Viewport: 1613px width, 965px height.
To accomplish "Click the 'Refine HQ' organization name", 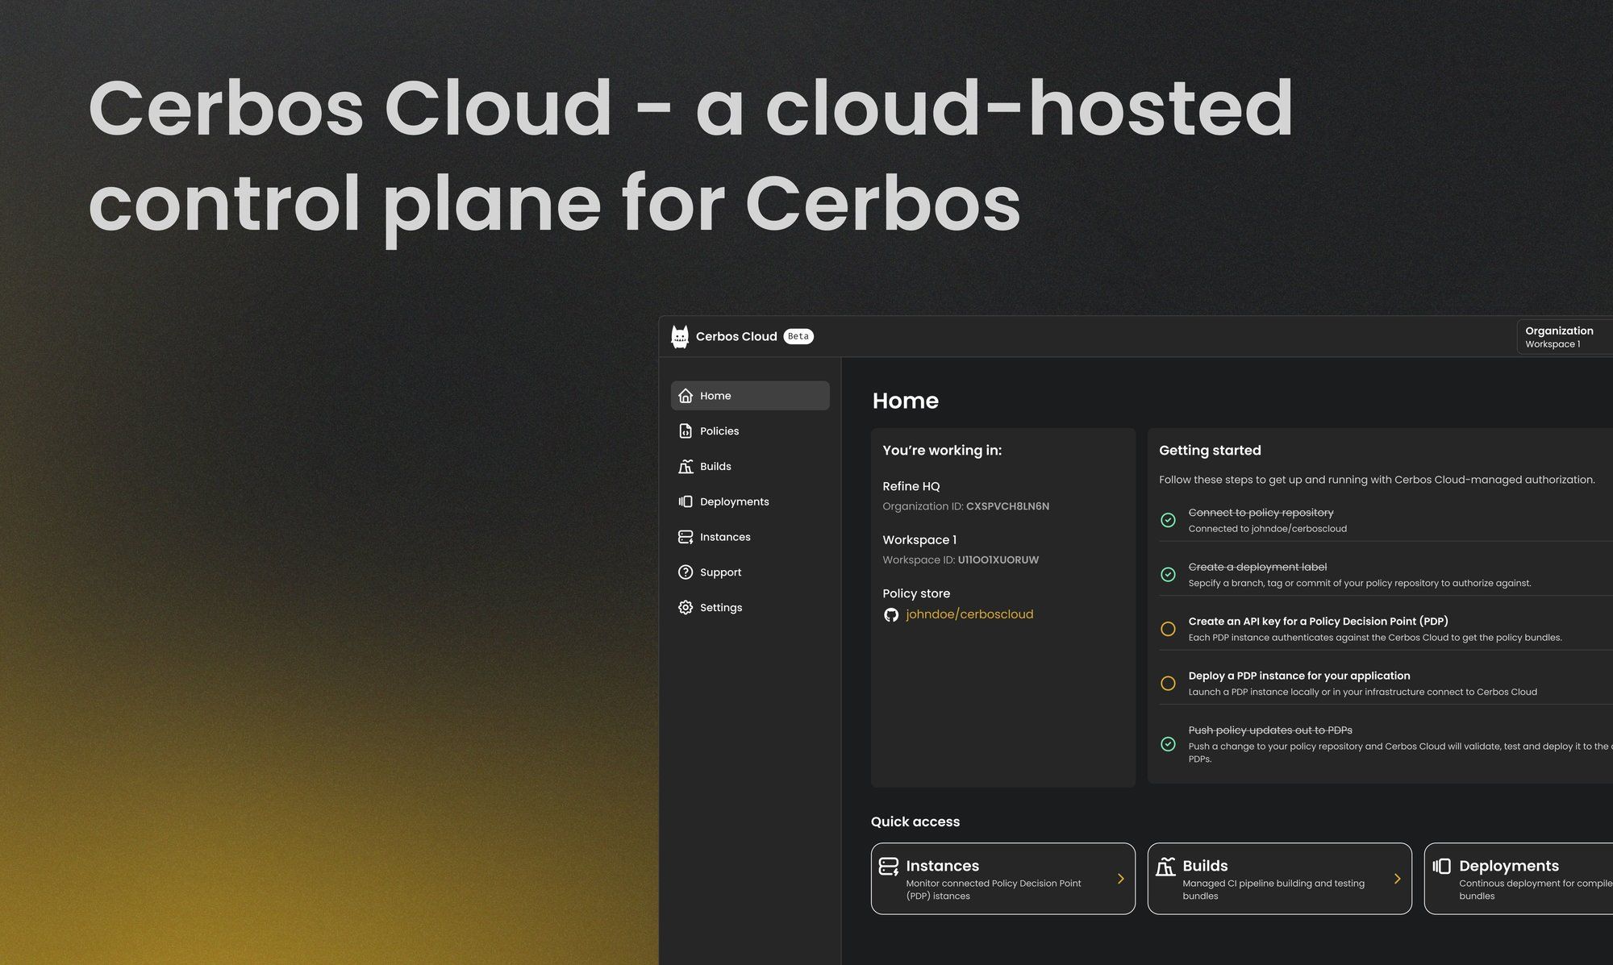I will tap(911, 486).
